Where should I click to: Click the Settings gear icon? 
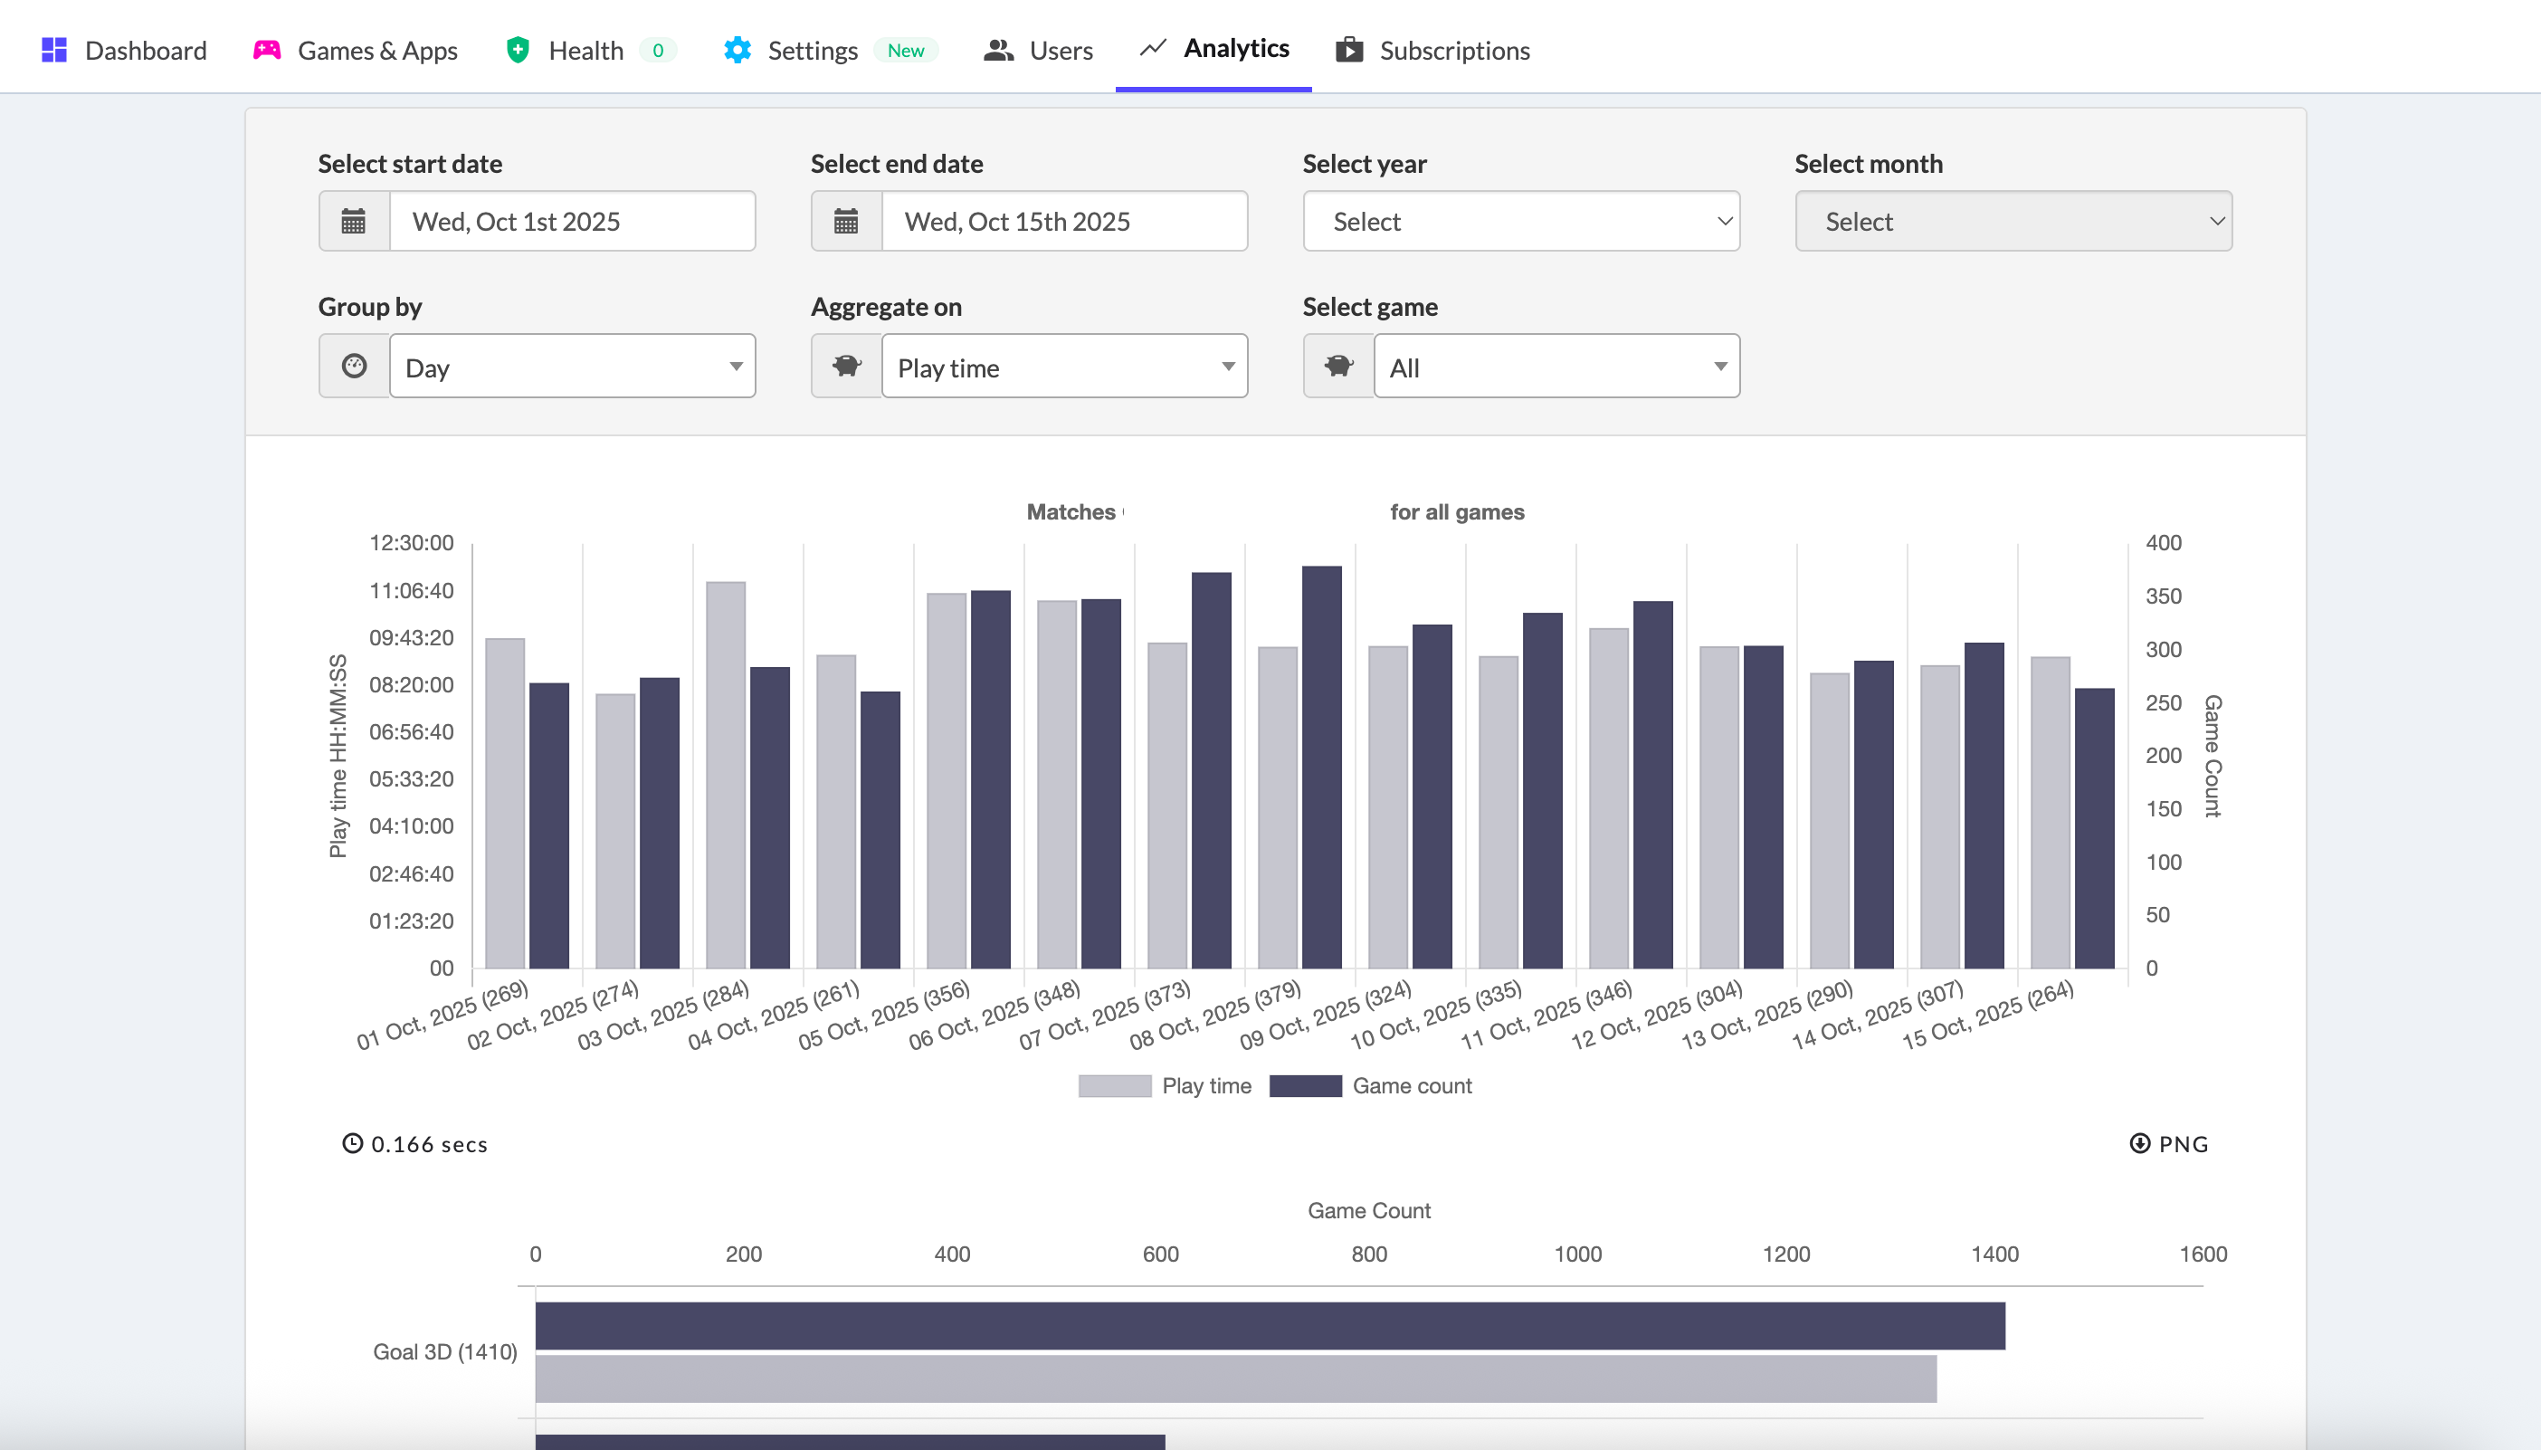click(737, 49)
